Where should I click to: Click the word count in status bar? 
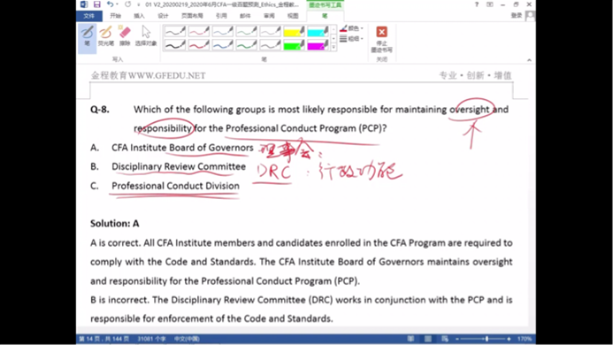[151, 339]
